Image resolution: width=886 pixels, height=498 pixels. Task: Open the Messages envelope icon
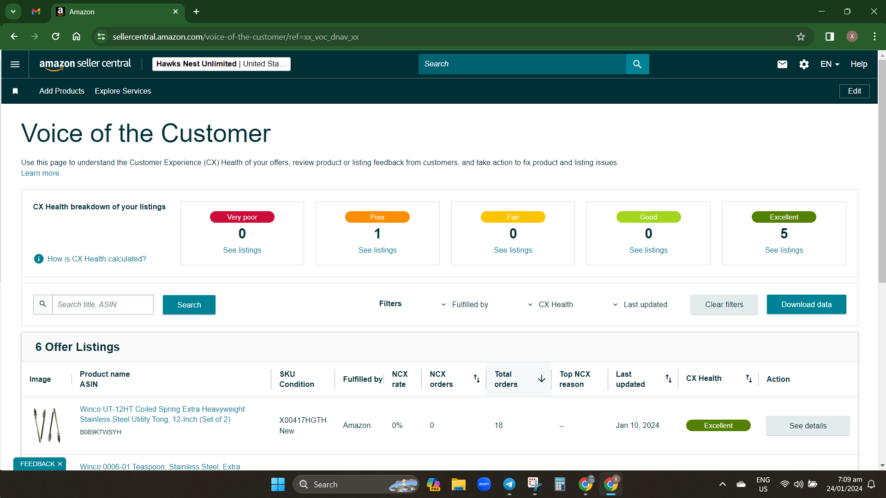point(782,64)
